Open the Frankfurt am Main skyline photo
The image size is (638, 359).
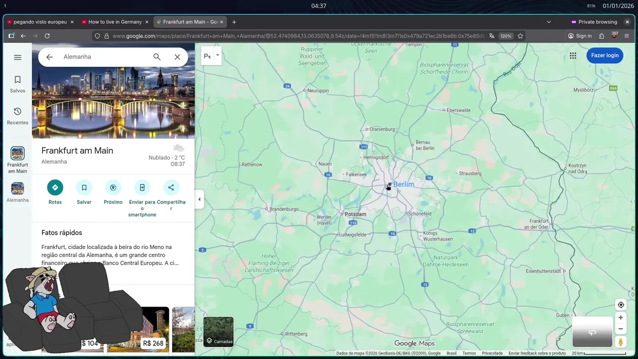[x=113, y=103]
